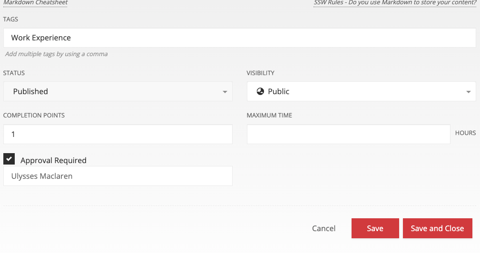Viewport: 480px width, 253px height.
Task: Focus the Completion Points input field
Action: 118,134
